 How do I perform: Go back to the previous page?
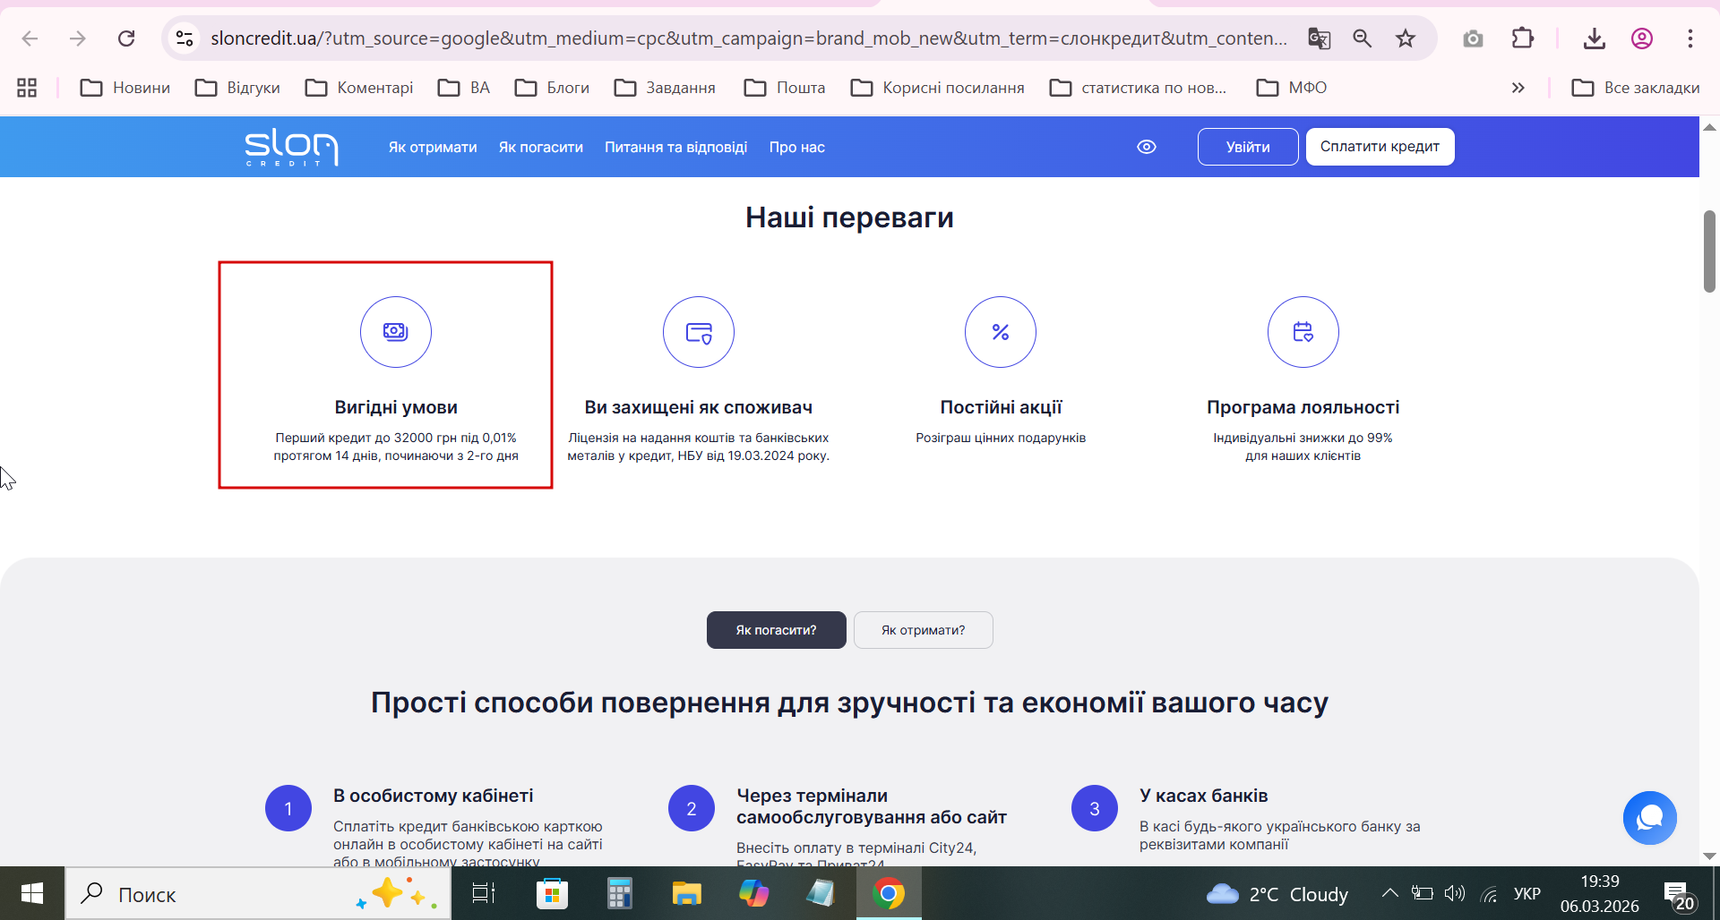[30, 38]
